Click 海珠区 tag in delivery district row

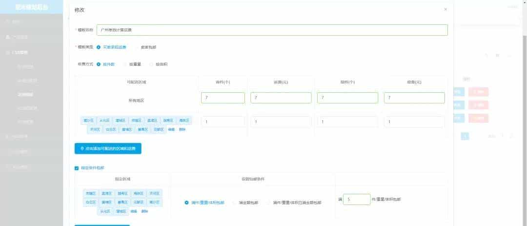pyautogui.click(x=184, y=121)
